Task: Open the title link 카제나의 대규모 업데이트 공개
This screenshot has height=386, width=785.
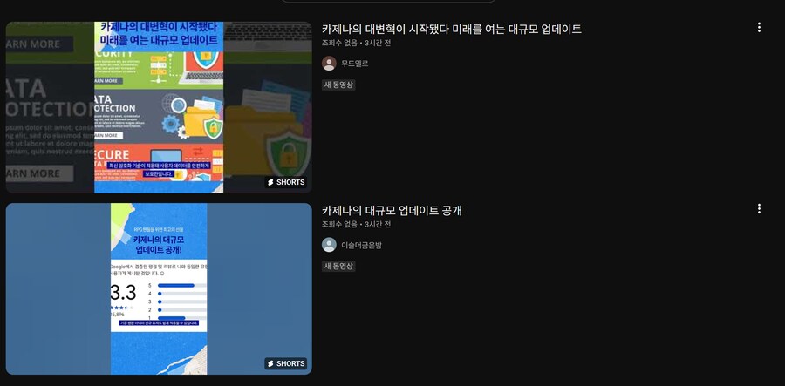Action: pyautogui.click(x=392, y=211)
